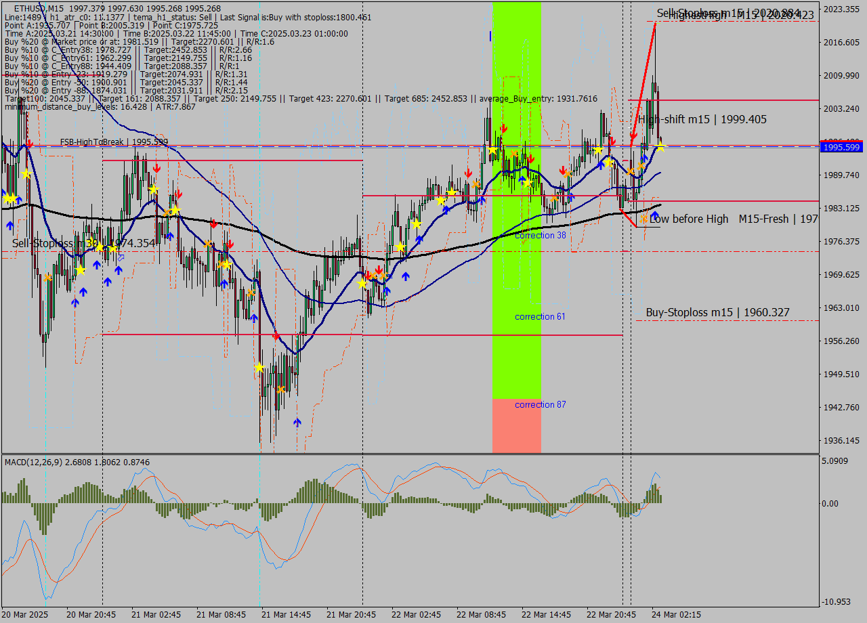Select the yellow star marker inside the green correction zone
The image size is (867, 623).
[528, 182]
